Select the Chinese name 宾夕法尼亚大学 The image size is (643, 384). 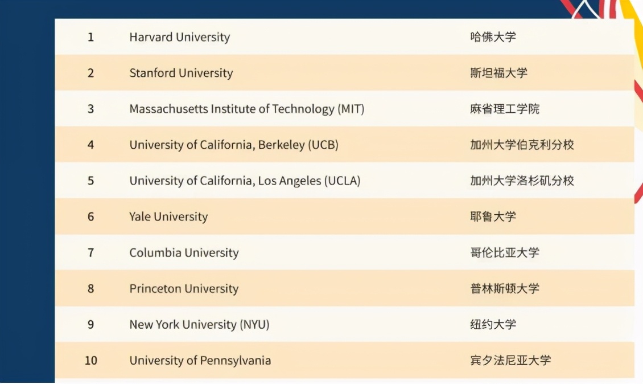click(510, 360)
